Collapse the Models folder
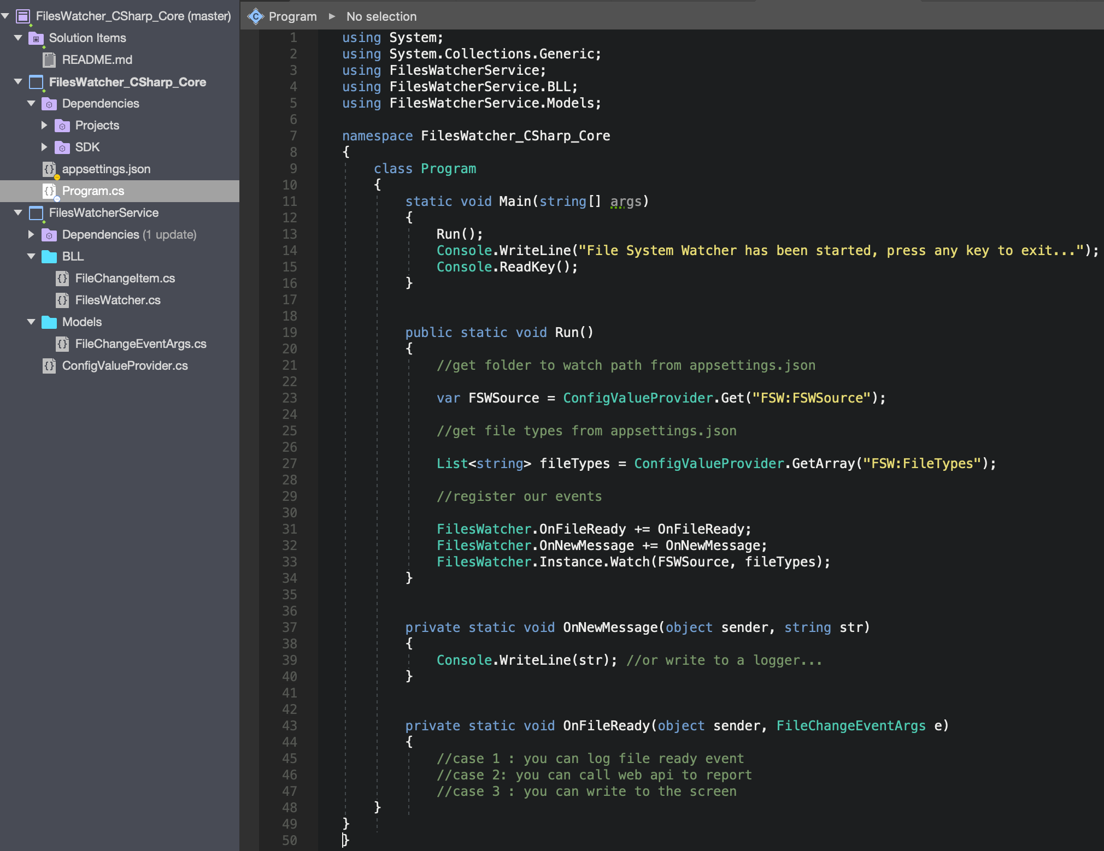This screenshot has height=851, width=1104. pos(32,322)
